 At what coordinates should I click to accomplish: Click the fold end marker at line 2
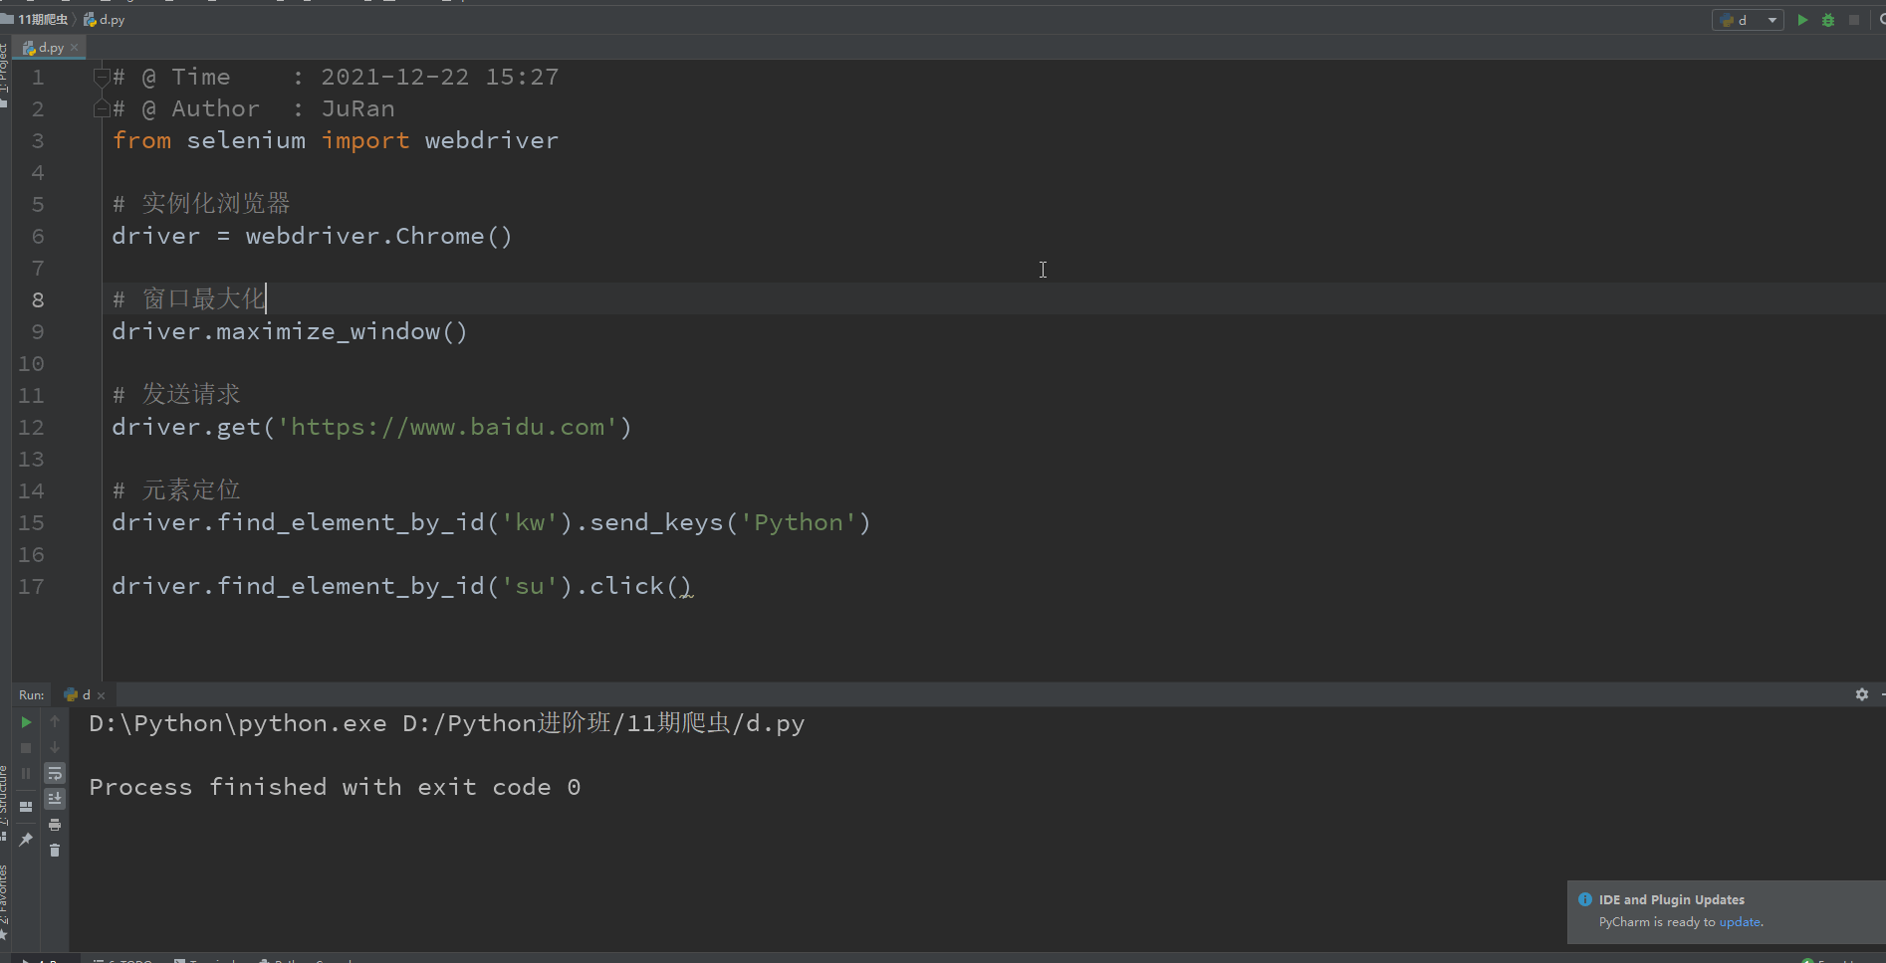[x=101, y=108]
